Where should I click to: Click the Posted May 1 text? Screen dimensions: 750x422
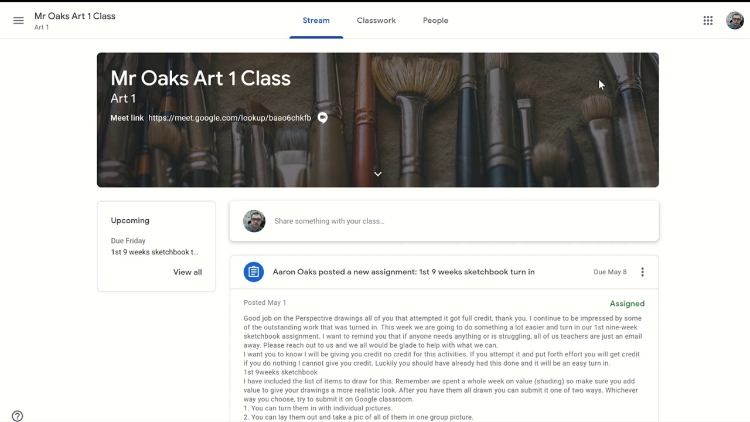click(265, 302)
